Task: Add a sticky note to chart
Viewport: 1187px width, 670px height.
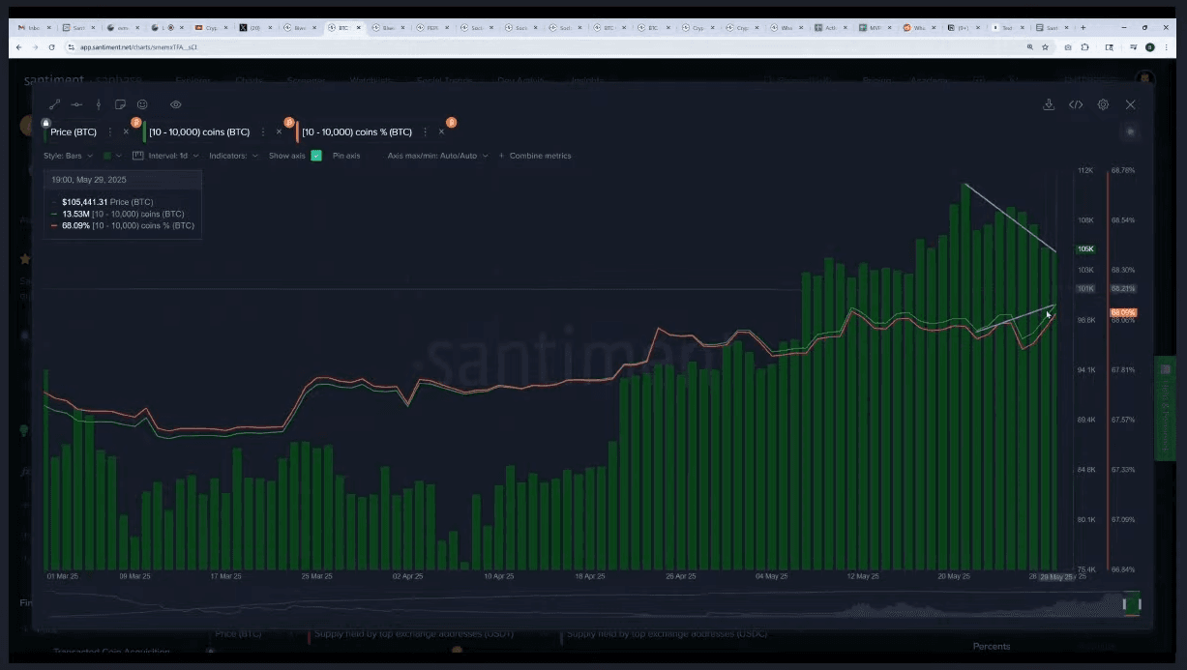Action: [120, 104]
